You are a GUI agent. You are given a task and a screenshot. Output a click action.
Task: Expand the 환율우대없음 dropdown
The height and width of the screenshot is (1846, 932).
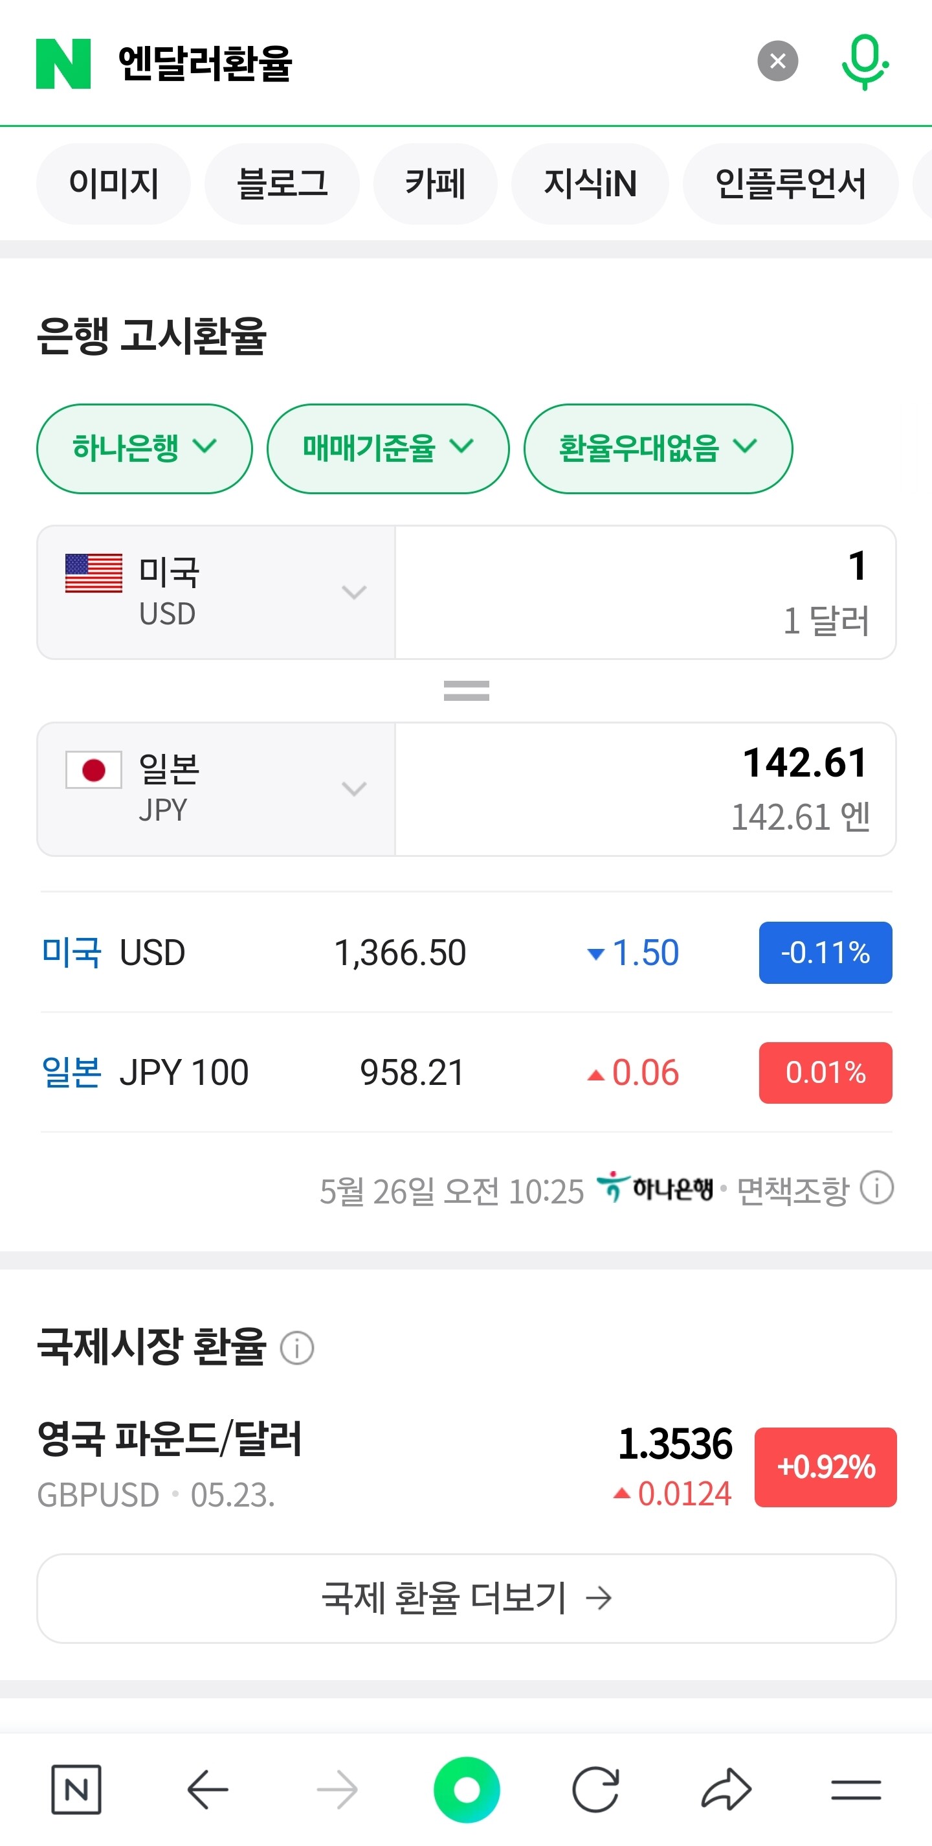658,449
